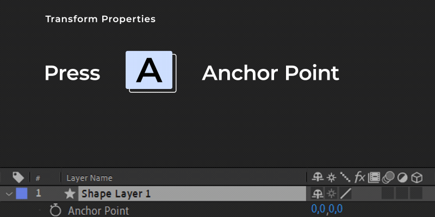The image size is (435, 217).
Task: Click the Label tag column icon
Action: click(x=18, y=177)
